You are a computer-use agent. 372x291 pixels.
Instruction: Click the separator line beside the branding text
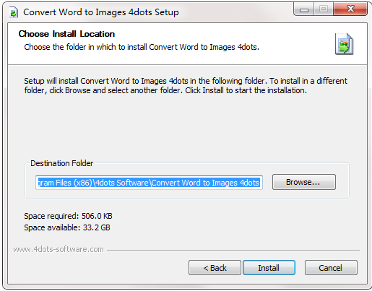click(x=233, y=250)
